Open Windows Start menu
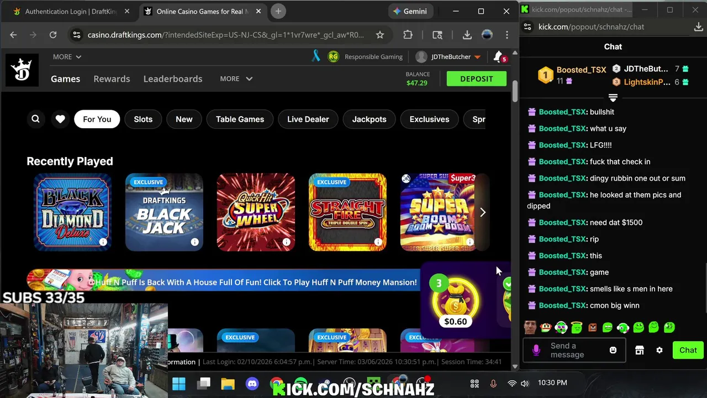707x398 pixels. (x=179, y=384)
